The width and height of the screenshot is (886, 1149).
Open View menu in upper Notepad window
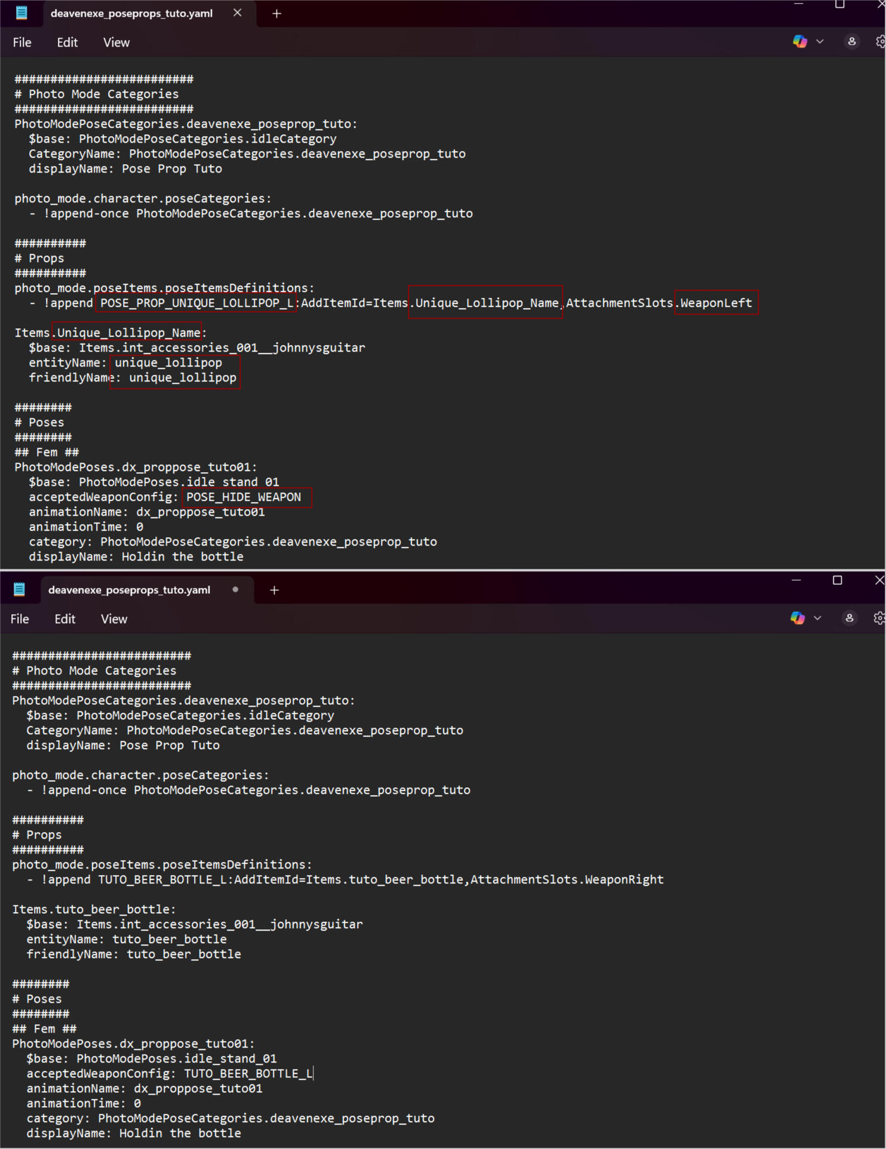(116, 42)
